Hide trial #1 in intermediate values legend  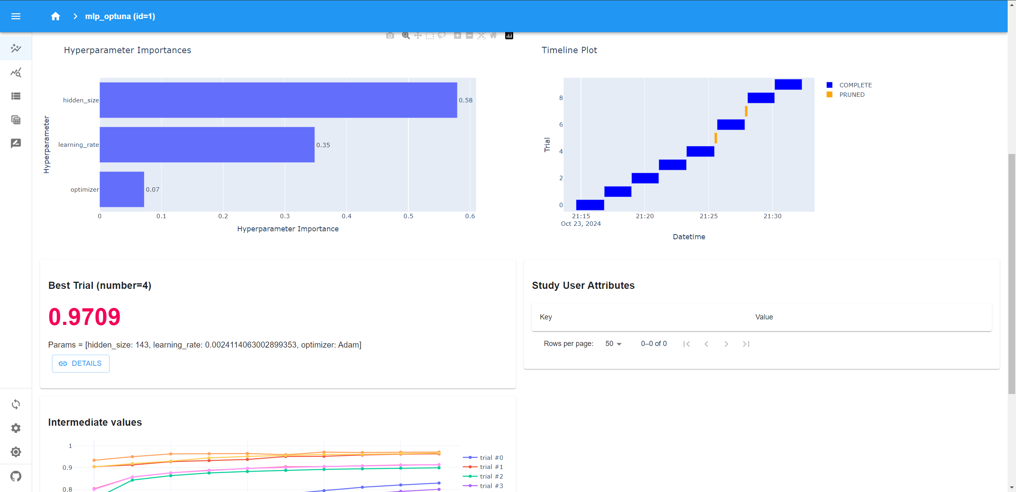(491, 467)
